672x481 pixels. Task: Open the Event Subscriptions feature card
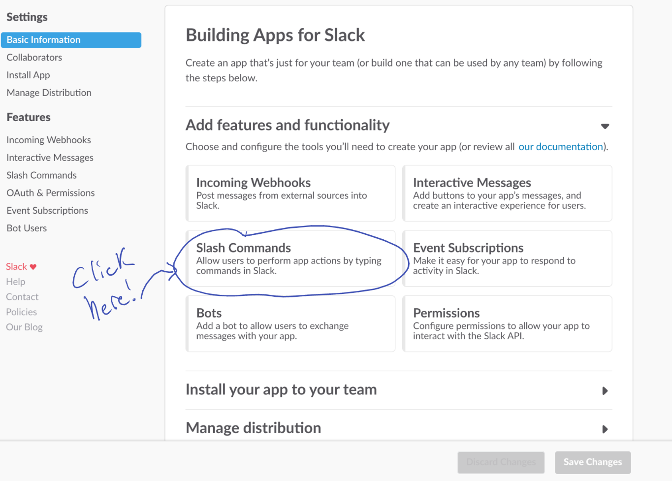pyautogui.click(x=507, y=258)
